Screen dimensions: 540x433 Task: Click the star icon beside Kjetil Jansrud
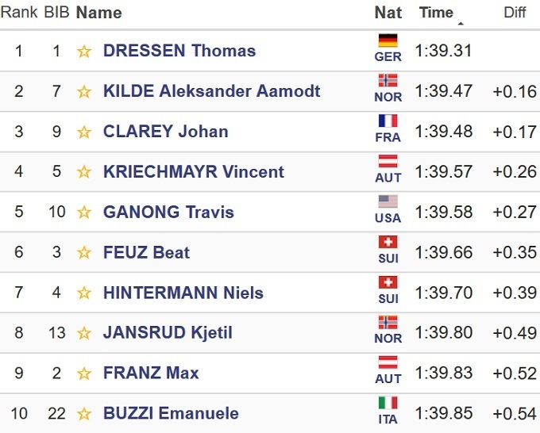tap(84, 333)
